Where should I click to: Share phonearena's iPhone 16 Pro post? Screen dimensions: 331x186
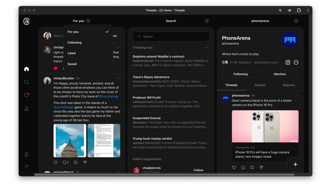point(261,167)
